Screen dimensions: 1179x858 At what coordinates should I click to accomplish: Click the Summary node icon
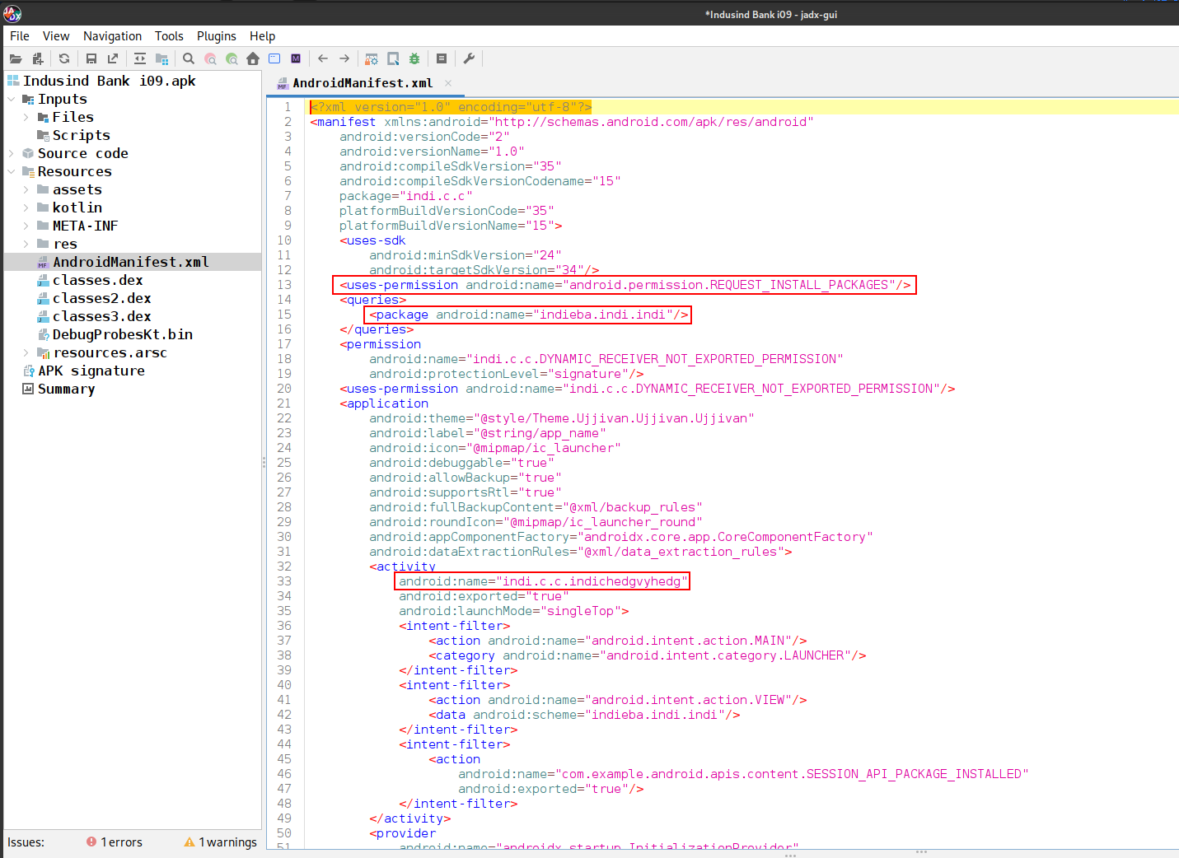tap(28, 389)
